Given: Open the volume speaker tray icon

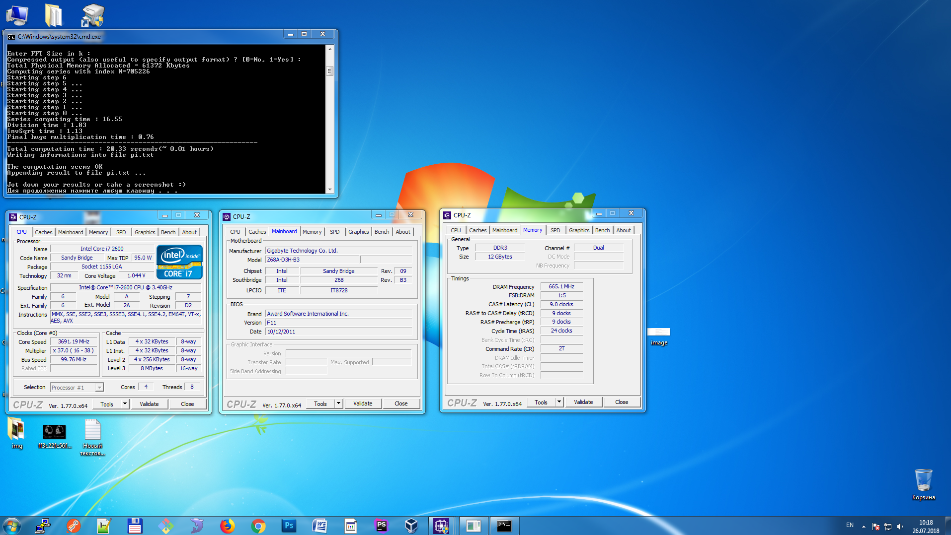Looking at the screenshot, I should 900,526.
